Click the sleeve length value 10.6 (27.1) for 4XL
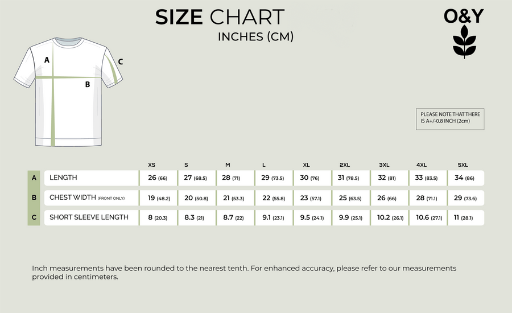Image resolution: width=512 pixels, height=313 pixels. tap(428, 217)
